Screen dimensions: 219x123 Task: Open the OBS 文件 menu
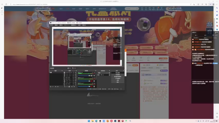[x=52, y=25]
